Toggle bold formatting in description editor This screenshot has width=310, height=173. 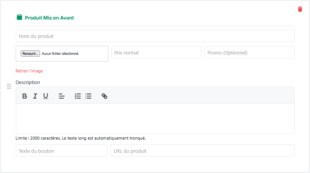coord(24,96)
